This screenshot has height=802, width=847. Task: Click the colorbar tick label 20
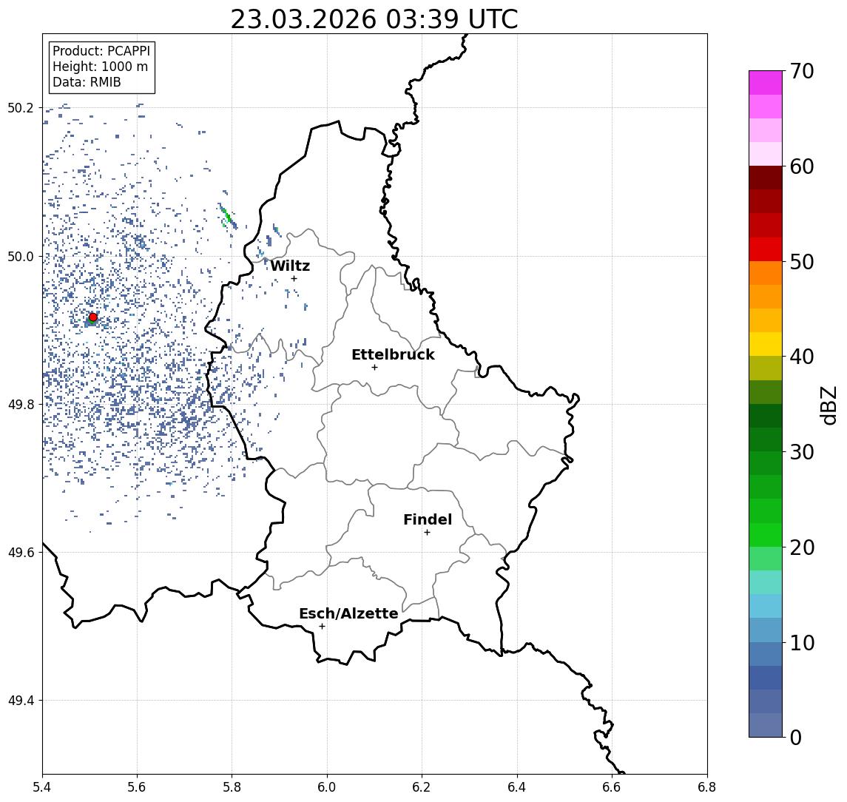pos(802,547)
